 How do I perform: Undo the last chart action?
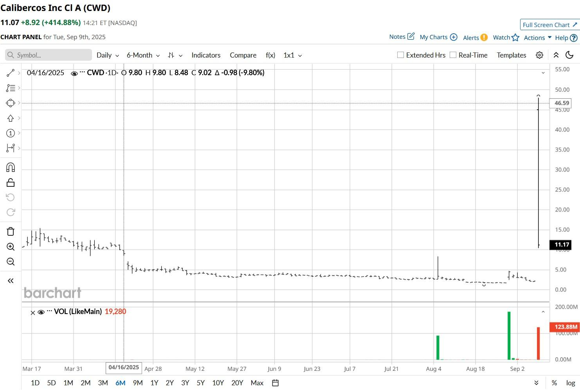click(11, 197)
